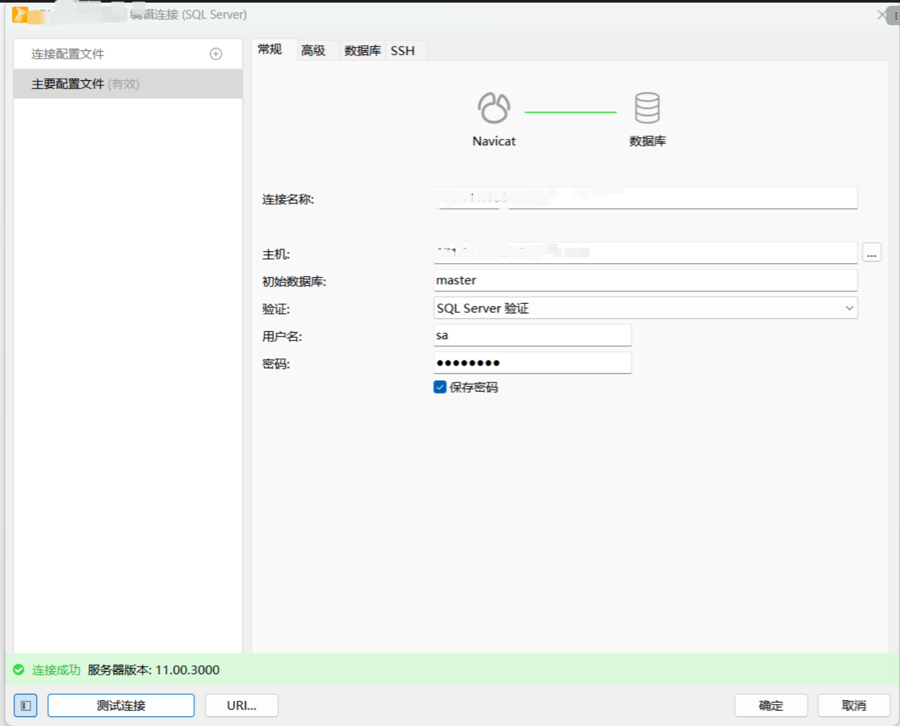Switch to the SSH tab
The width and height of the screenshot is (900, 726).
(403, 50)
